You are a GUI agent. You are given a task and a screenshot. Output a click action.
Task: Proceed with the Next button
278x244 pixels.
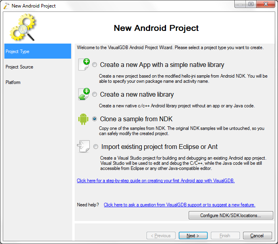point(193,236)
